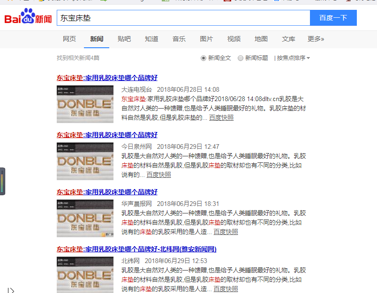Open 百度快照 for the 北纬网 result
The width and height of the screenshot is (377, 293).
pyautogui.click(x=226, y=289)
